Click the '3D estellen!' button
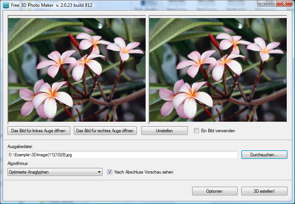This screenshot has width=295, height=204. (264, 191)
